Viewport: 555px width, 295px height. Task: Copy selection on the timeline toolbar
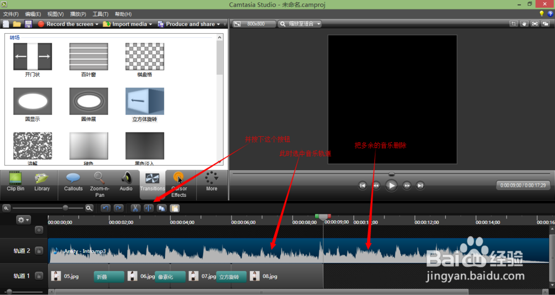pos(162,208)
